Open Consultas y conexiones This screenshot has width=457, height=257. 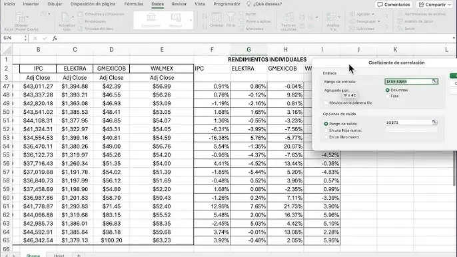101,14
